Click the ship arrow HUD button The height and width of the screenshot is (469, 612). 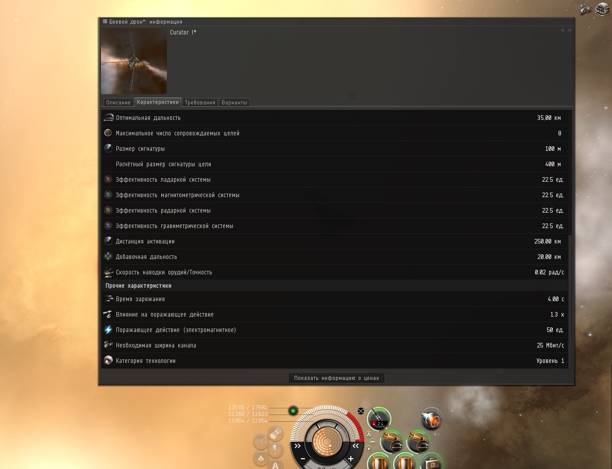(261, 458)
